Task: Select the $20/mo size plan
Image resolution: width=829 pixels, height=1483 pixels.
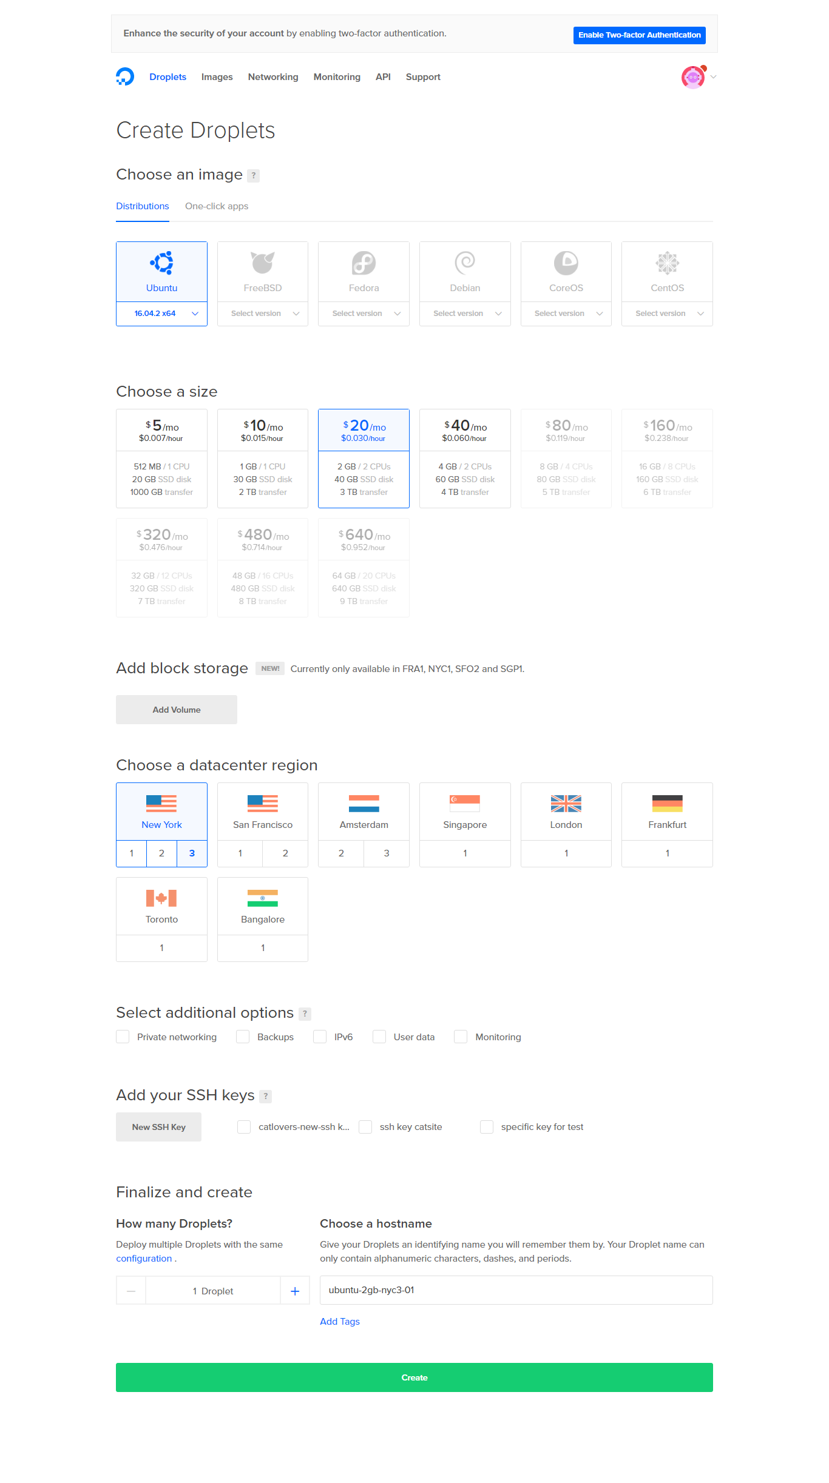Action: point(364,459)
